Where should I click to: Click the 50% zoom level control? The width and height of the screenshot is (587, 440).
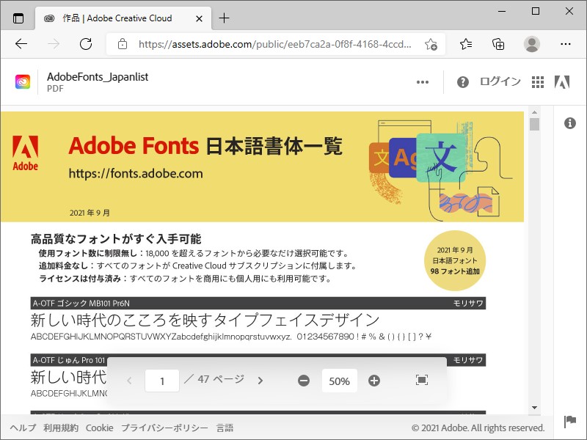click(339, 381)
